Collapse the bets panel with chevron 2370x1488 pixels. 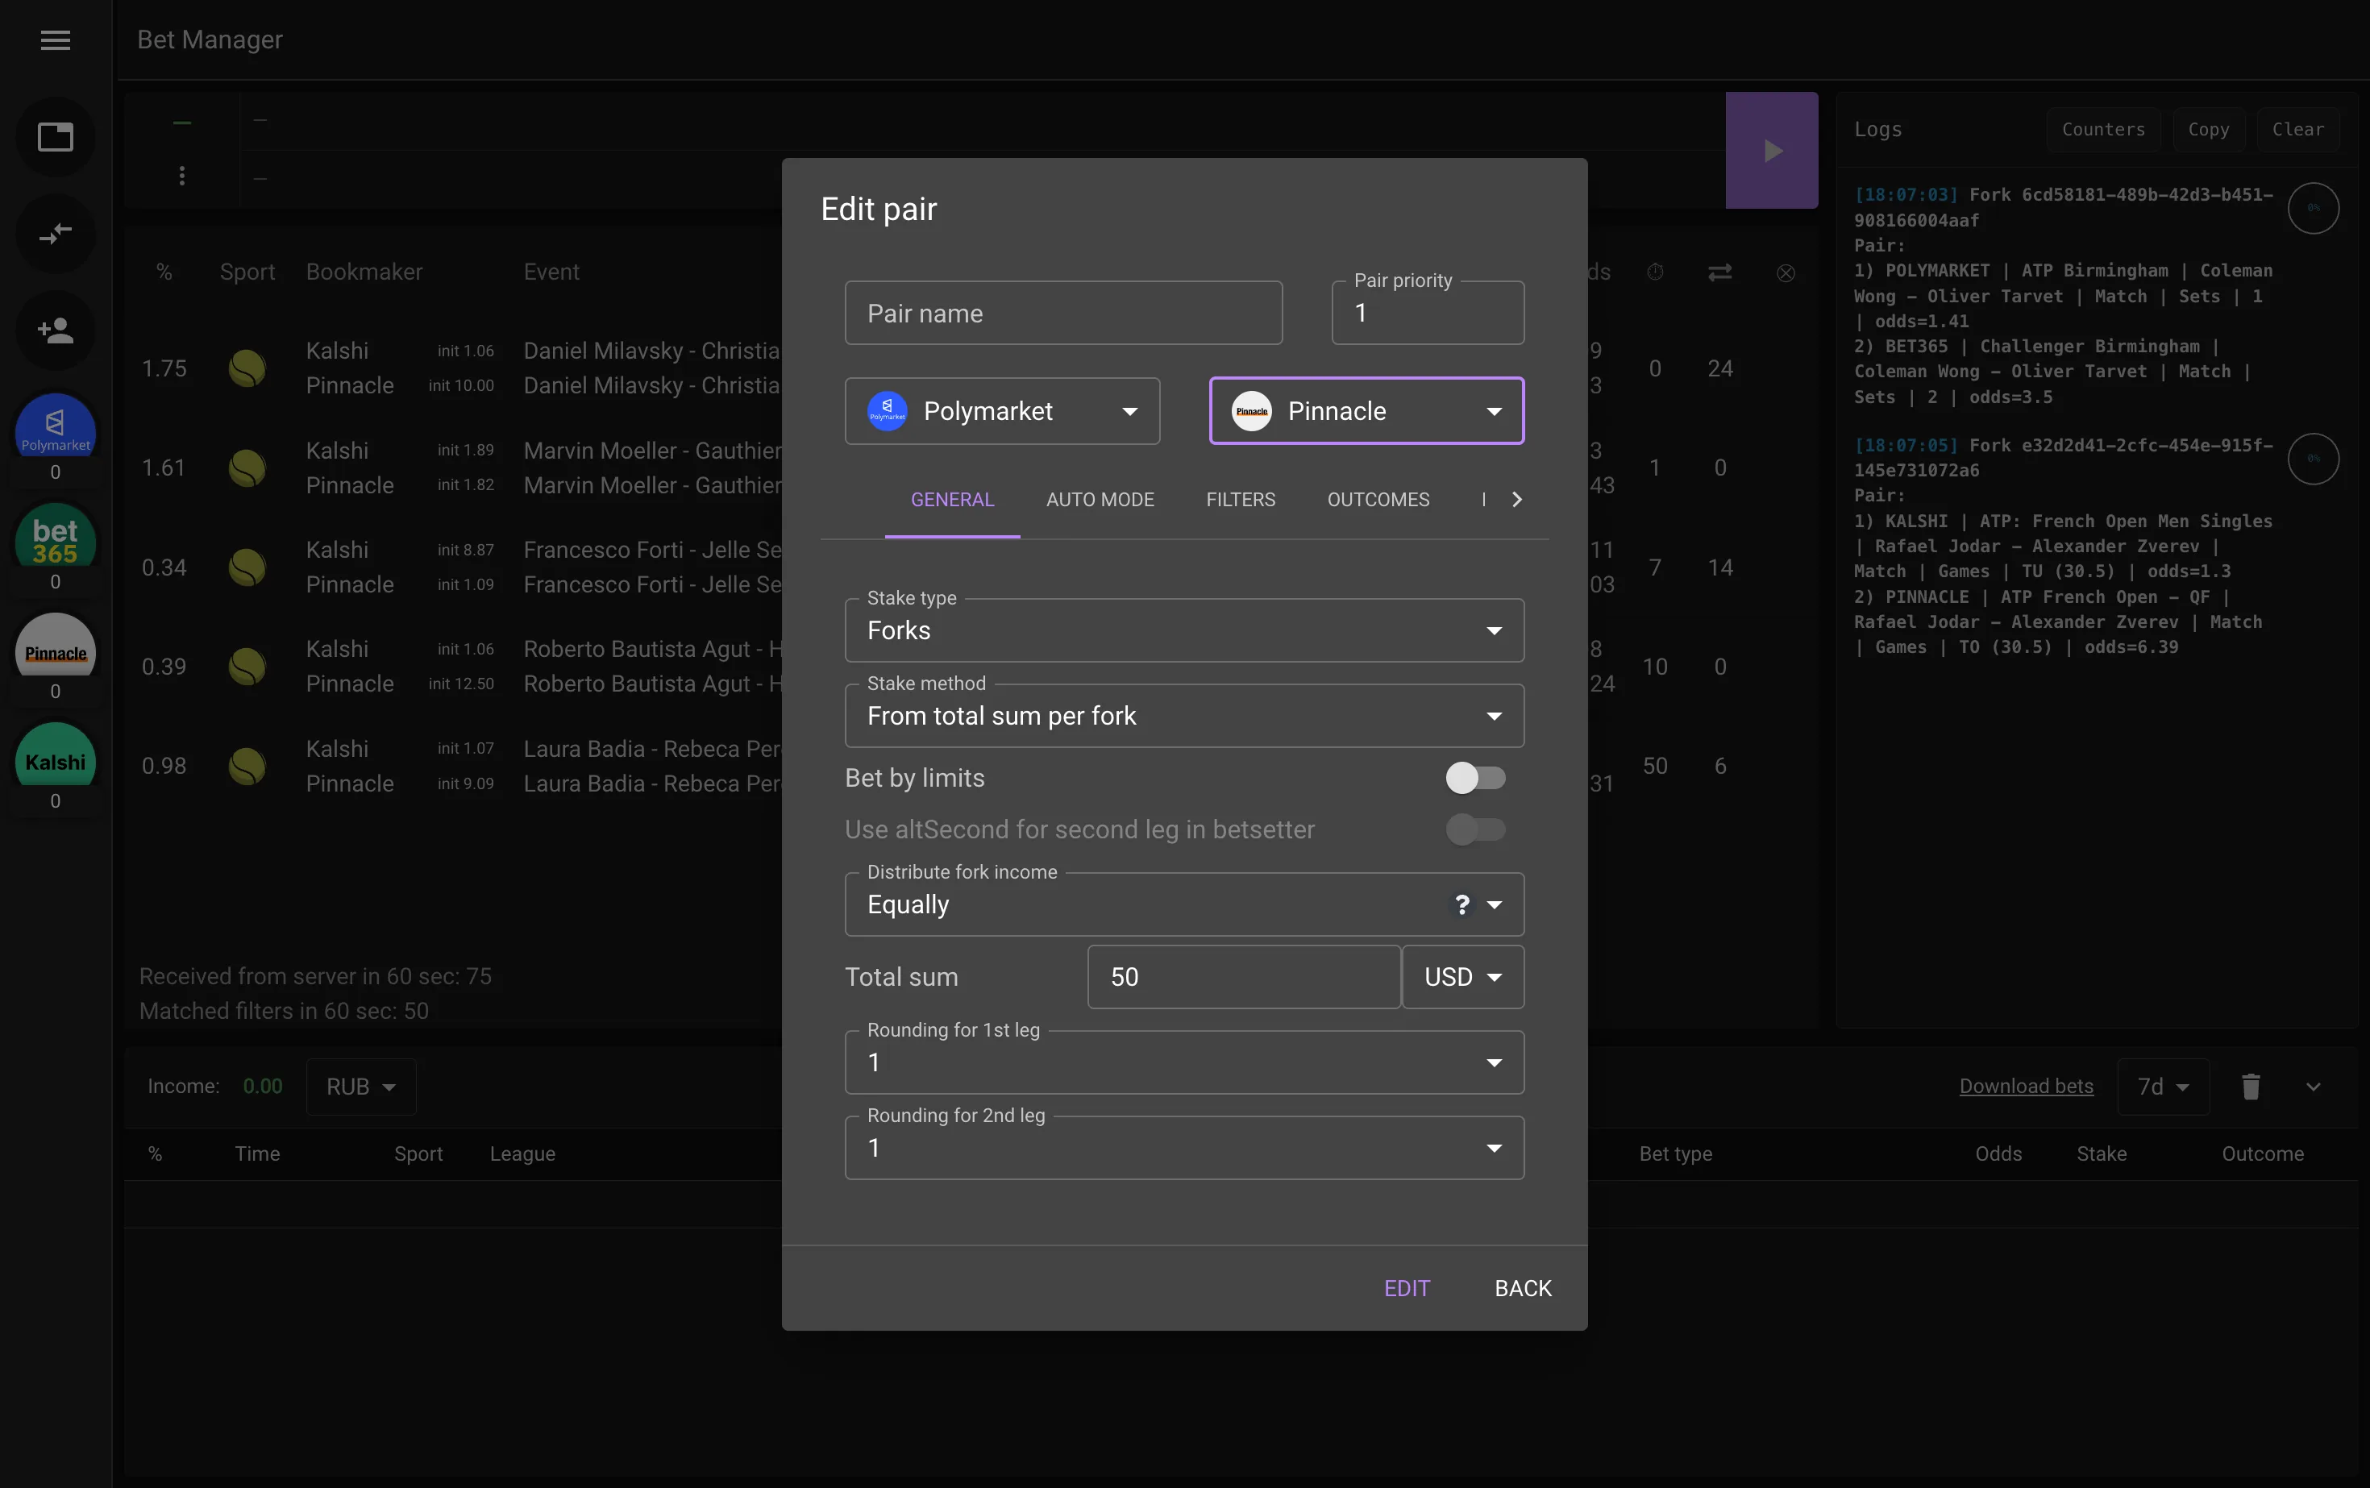[x=2314, y=1087]
